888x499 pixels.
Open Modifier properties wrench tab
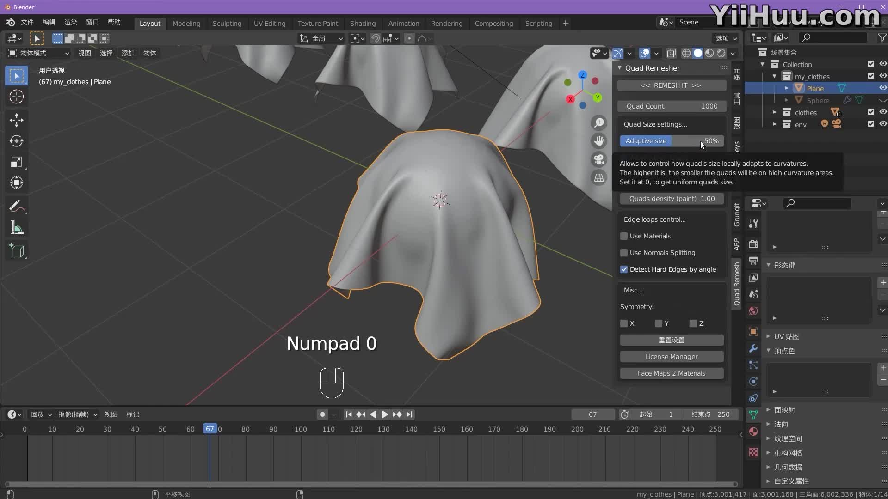(753, 348)
